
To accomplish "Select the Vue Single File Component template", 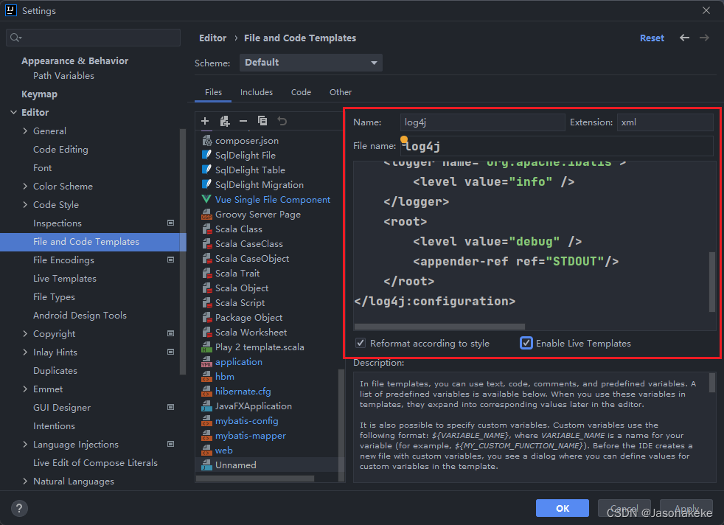I will coord(273,200).
